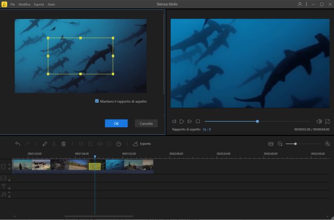Step back to previous frame

click(174, 122)
